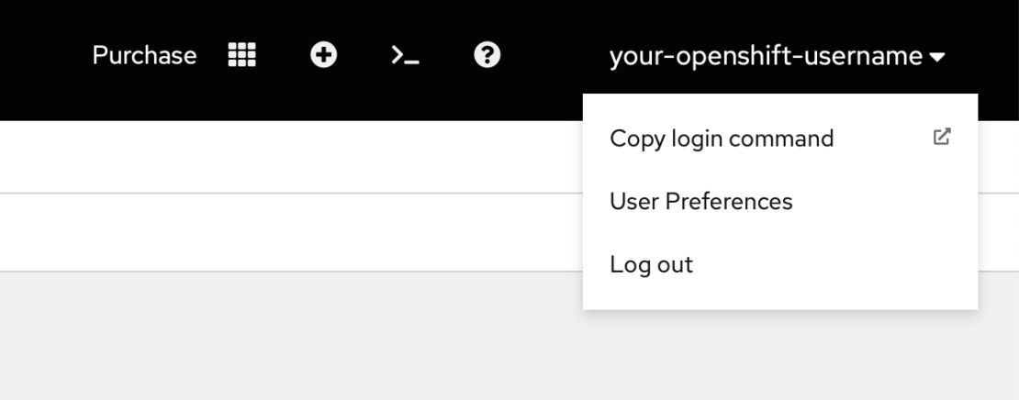Image resolution: width=1019 pixels, height=400 pixels.
Task: Click the gray page body area
Action: [x=275, y=339]
